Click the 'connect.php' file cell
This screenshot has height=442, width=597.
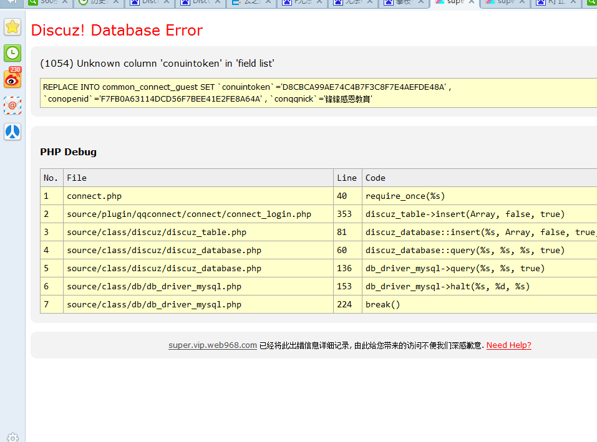coord(198,196)
